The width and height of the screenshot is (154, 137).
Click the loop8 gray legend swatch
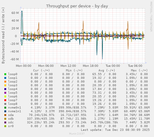click(5, 104)
